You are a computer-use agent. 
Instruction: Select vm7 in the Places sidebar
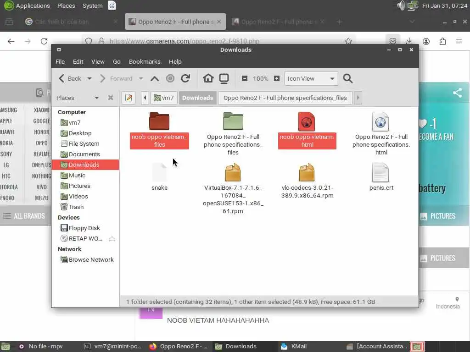pos(85,123)
